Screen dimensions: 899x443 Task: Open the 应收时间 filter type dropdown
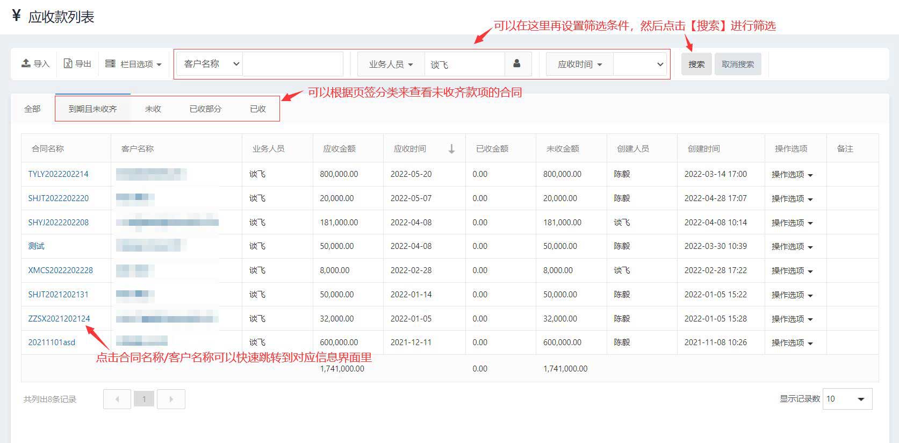579,64
